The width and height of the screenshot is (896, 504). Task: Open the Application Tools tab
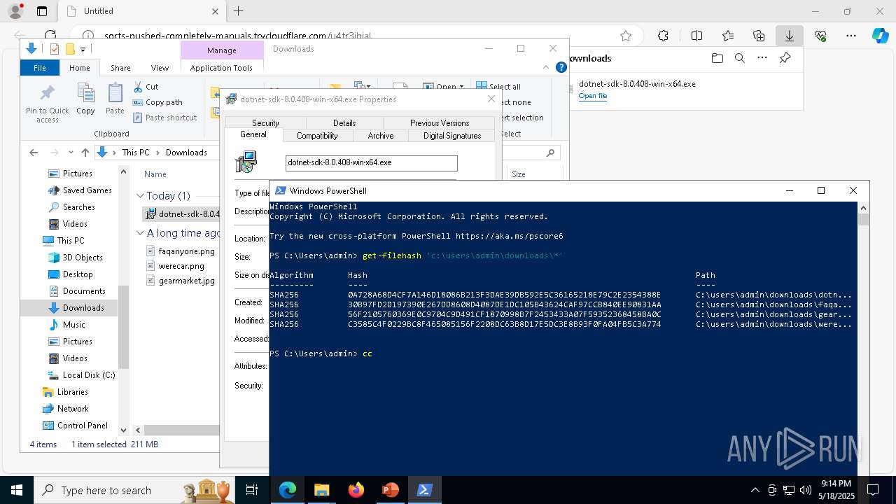click(221, 68)
